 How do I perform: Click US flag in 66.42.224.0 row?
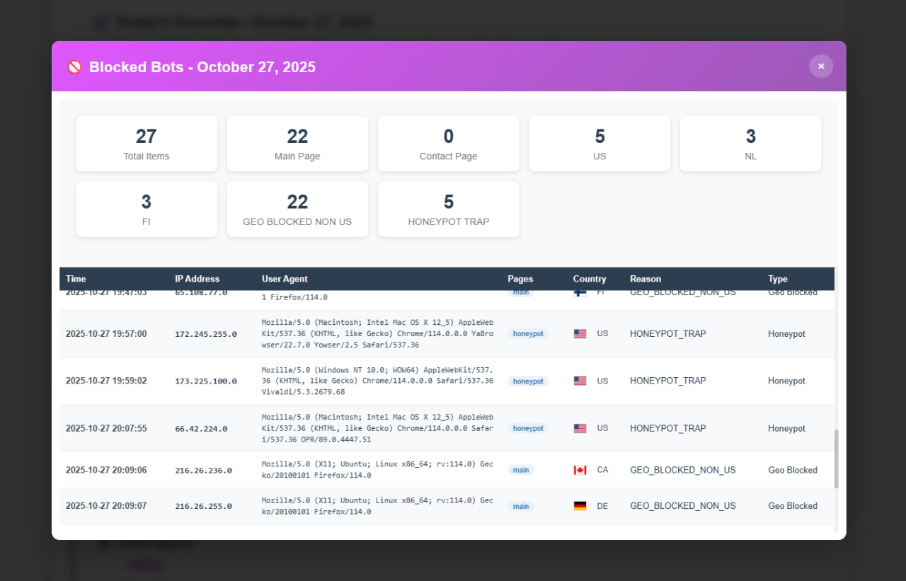click(580, 428)
